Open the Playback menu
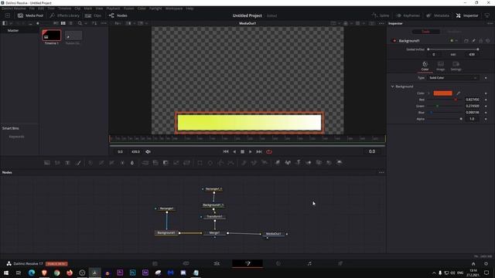 click(113, 8)
